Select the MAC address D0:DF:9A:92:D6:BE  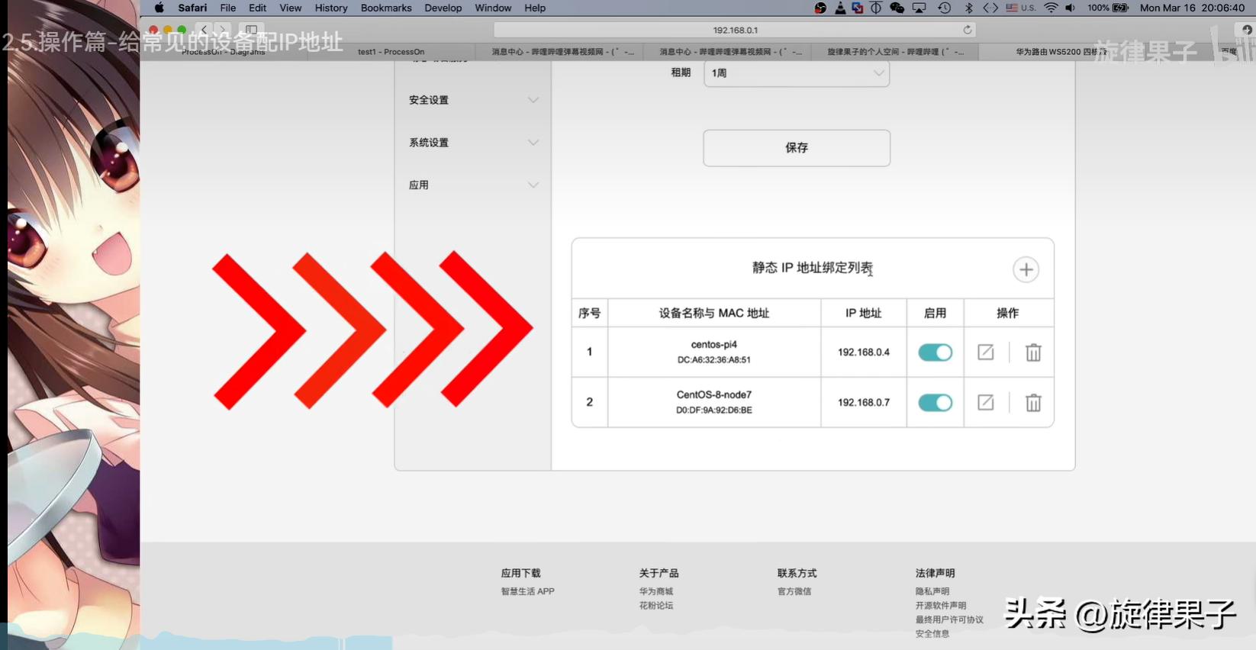pos(714,410)
